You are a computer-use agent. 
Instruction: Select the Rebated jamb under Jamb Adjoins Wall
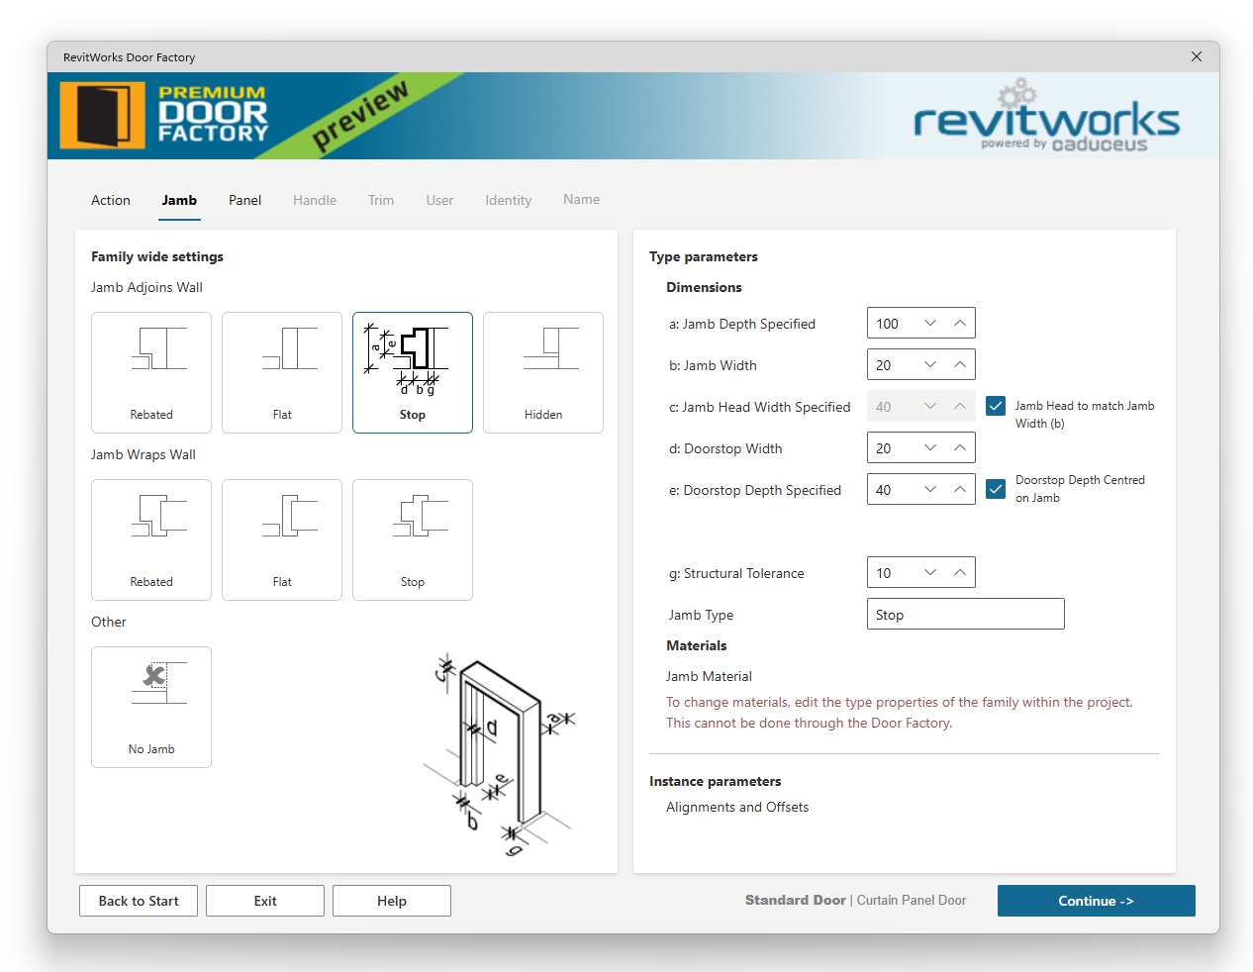coord(151,372)
